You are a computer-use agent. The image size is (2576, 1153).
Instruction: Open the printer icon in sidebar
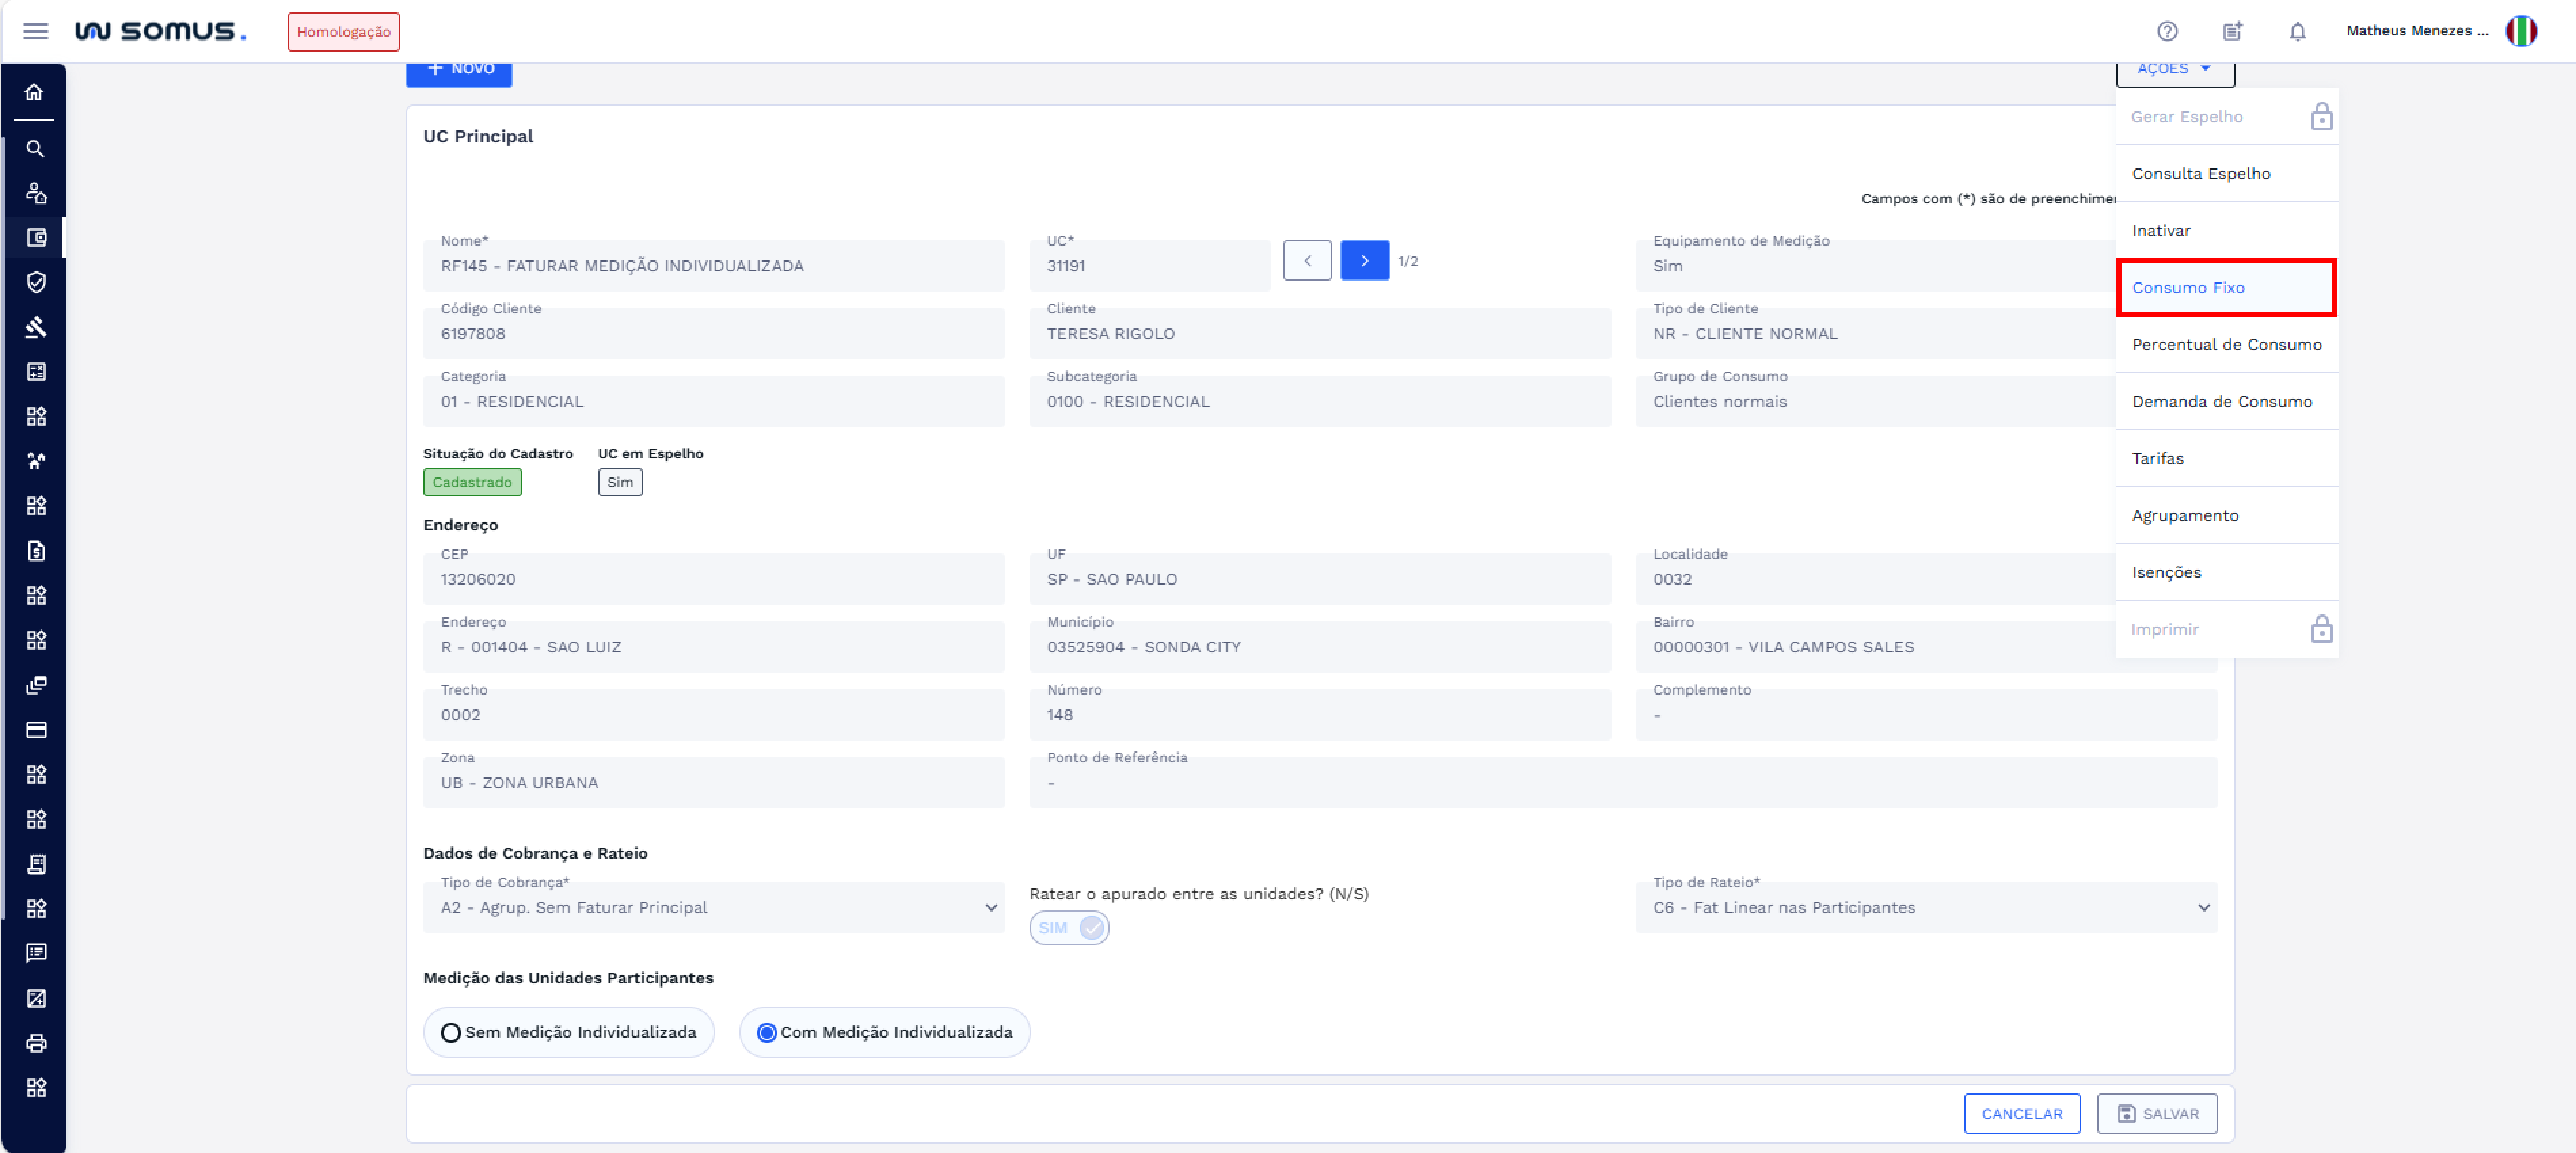point(36,1043)
